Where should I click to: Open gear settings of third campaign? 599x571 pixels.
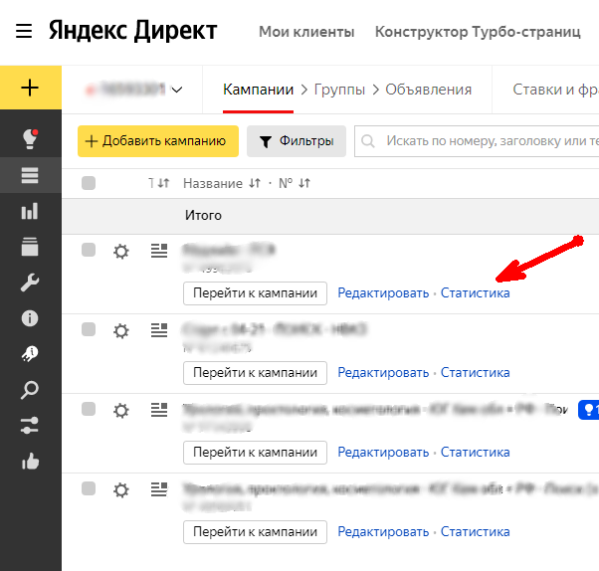pyautogui.click(x=121, y=411)
